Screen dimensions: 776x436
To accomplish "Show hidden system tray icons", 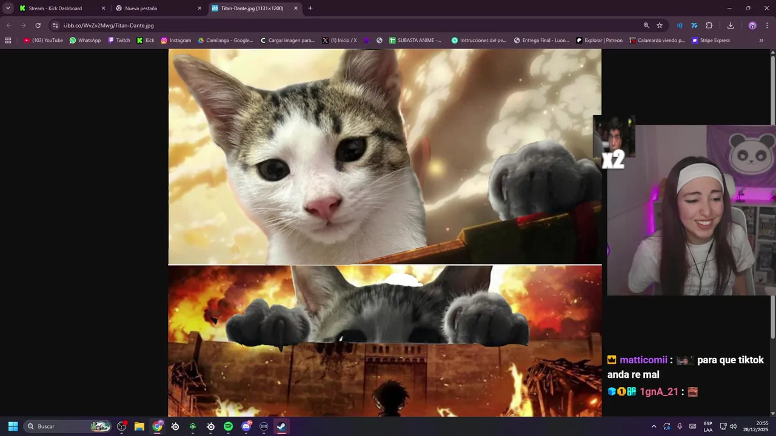I will coord(654,426).
